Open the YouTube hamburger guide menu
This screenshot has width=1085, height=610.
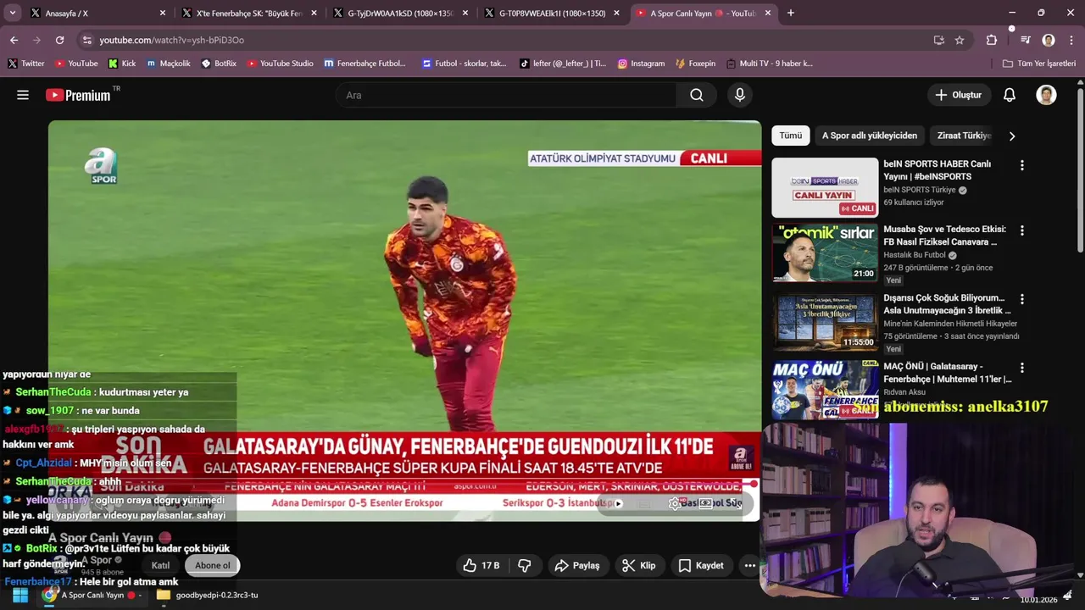(x=23, y=95)
